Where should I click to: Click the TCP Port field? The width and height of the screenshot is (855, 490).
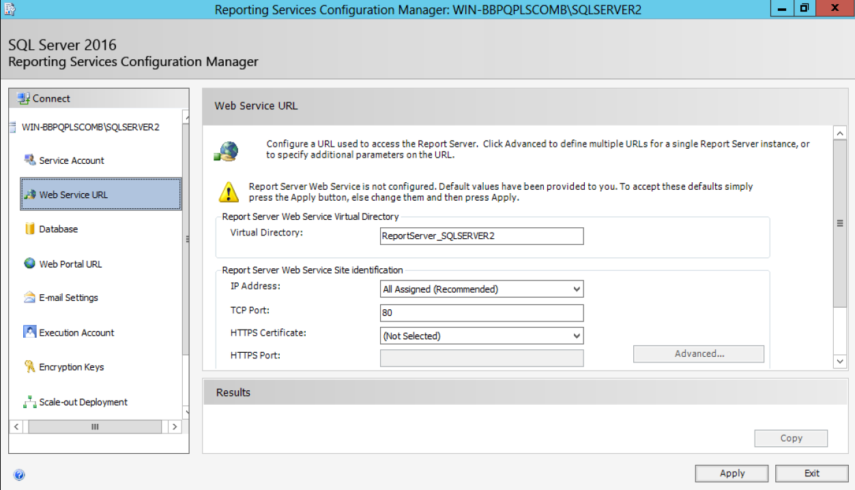point(482,313)
